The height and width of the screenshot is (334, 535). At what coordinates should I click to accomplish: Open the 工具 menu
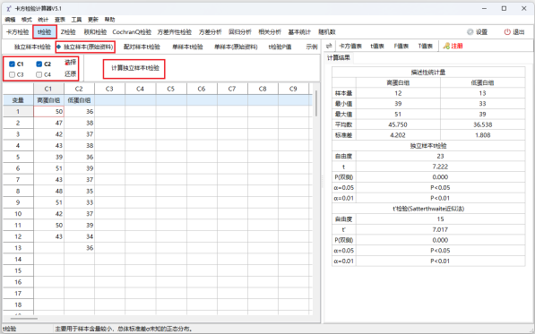pos(76,20)
